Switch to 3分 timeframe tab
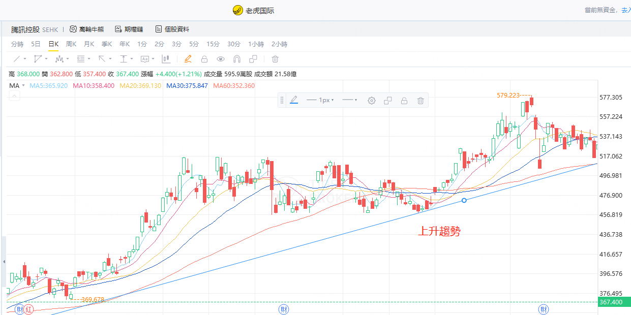This screenshot has height=315, width=631. click(x=176, y=44)
